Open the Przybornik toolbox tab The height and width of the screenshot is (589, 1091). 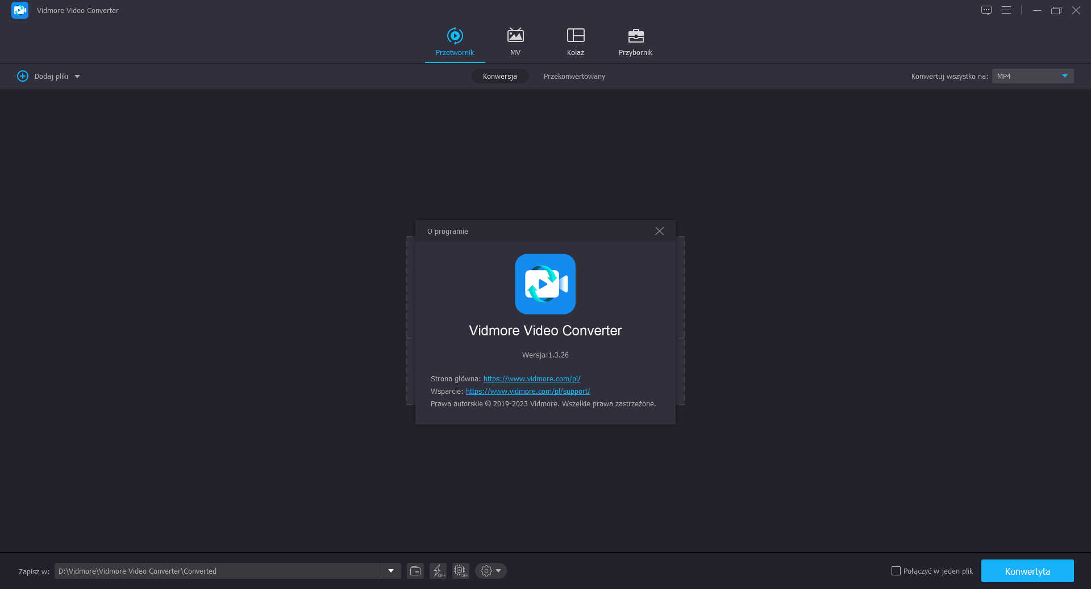coord(635,42)
